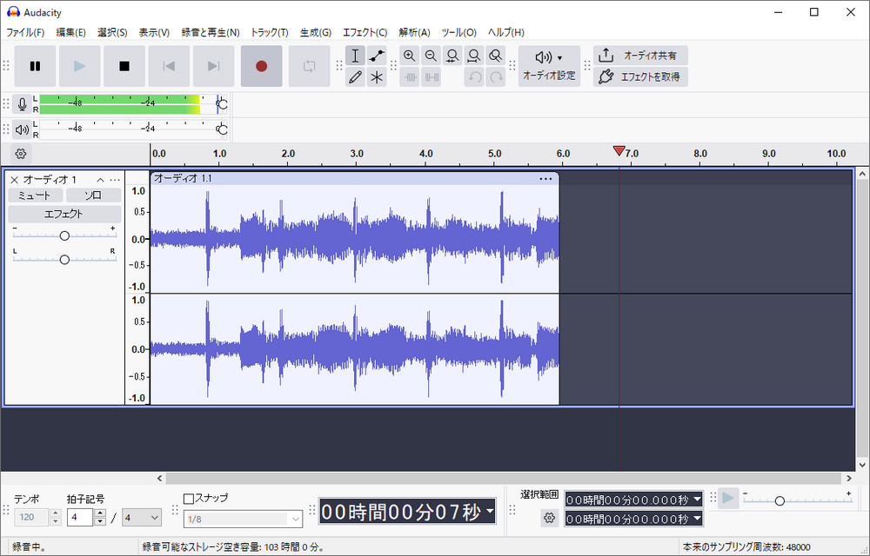Open the エフェクト(C) menu
This screenshot has height=556, width=870.
tap(365, 32)
